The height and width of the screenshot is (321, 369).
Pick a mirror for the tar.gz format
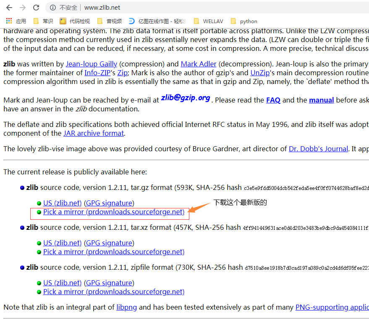[x=114, y=212]
